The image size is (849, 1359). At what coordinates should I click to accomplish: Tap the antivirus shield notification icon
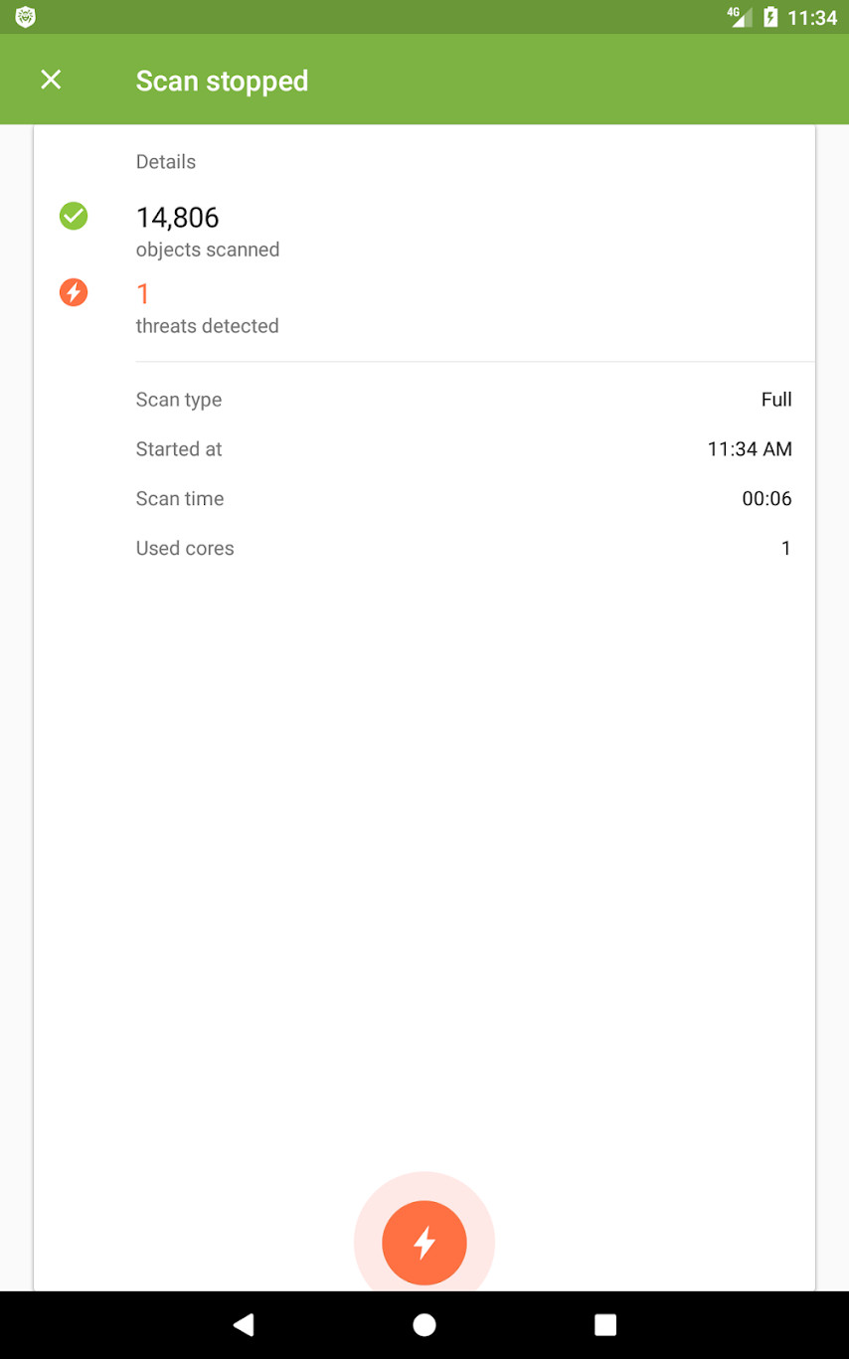coord(25,17)
